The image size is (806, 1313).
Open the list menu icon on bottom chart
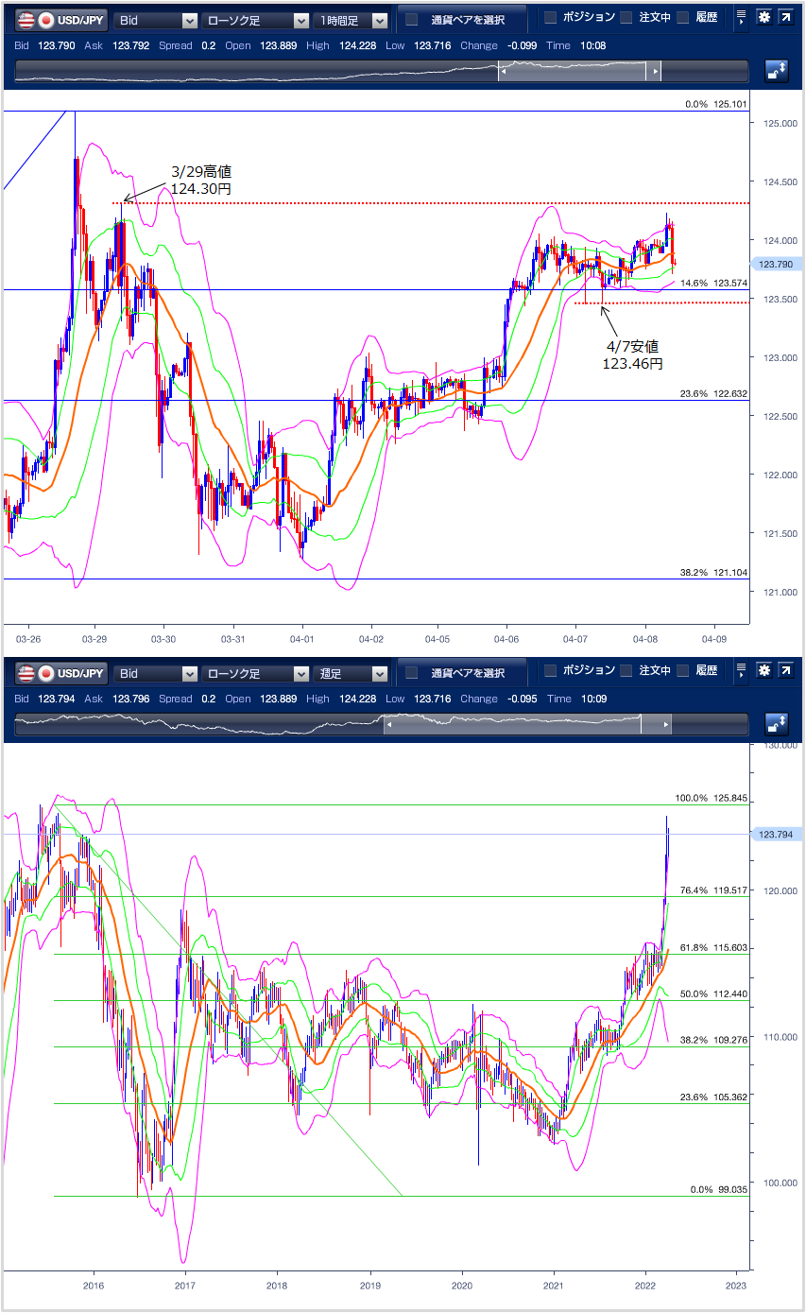tap(741, 671)
